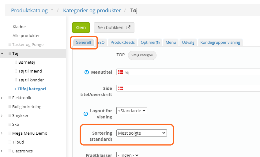Open the Kundegrupper visning tab
The image size is (260, 157).
(x=220, y=43)
